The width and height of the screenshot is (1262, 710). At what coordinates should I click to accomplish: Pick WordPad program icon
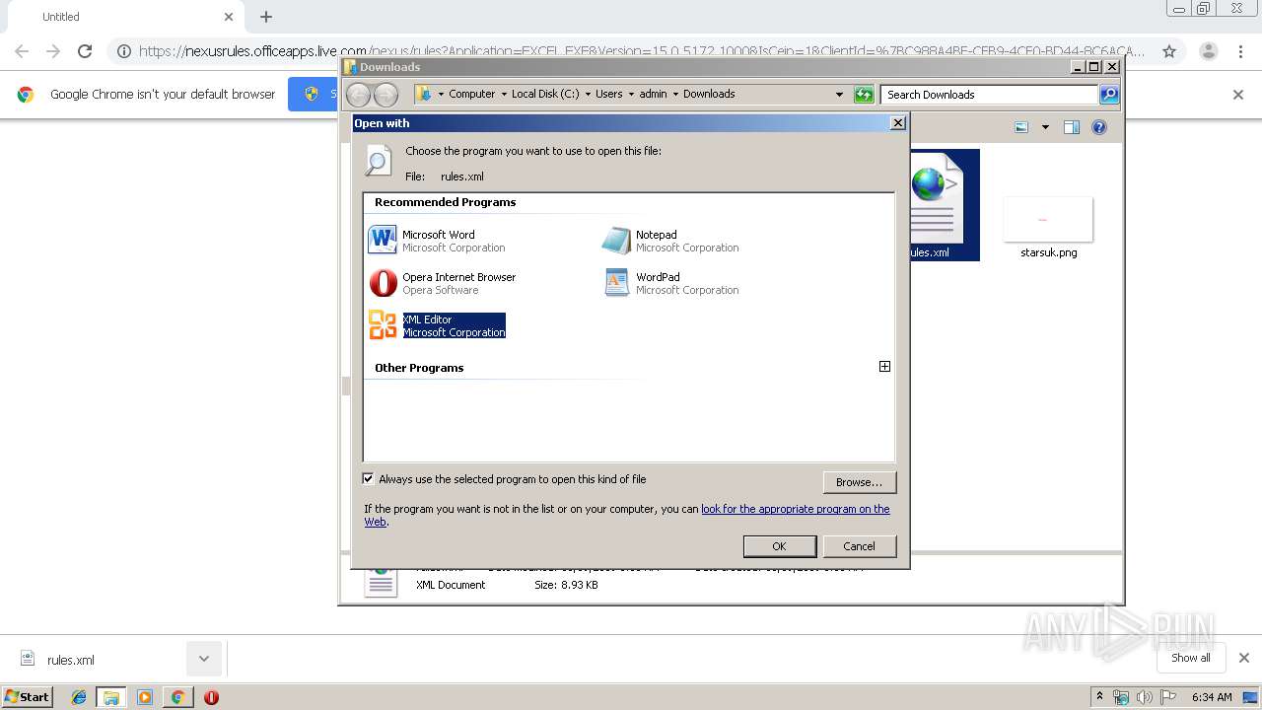(616, 283)
